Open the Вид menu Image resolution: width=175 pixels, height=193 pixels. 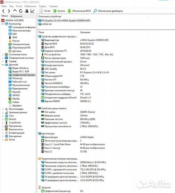click(x=11, y=6)
